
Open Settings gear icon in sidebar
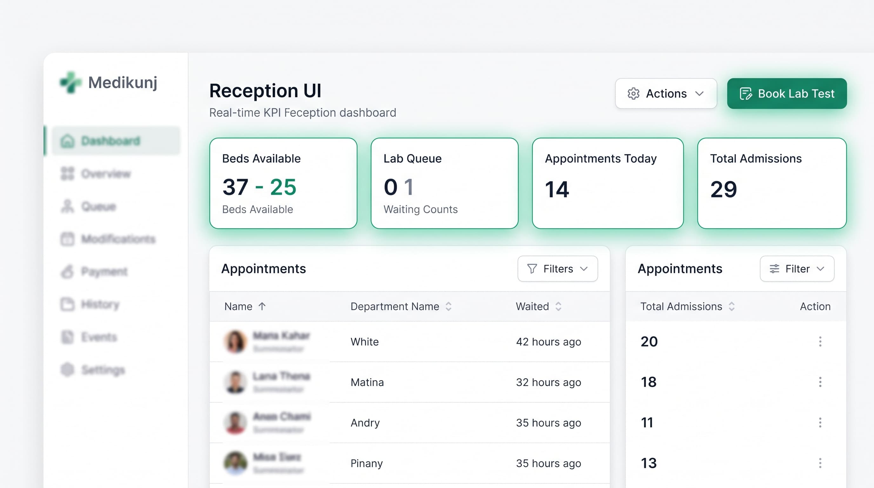[x=67, y=369]
